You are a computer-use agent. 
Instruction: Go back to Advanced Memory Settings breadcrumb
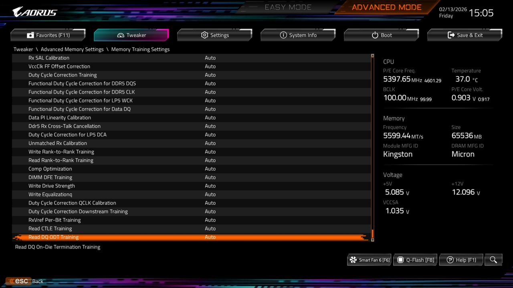tap(72, 49)
